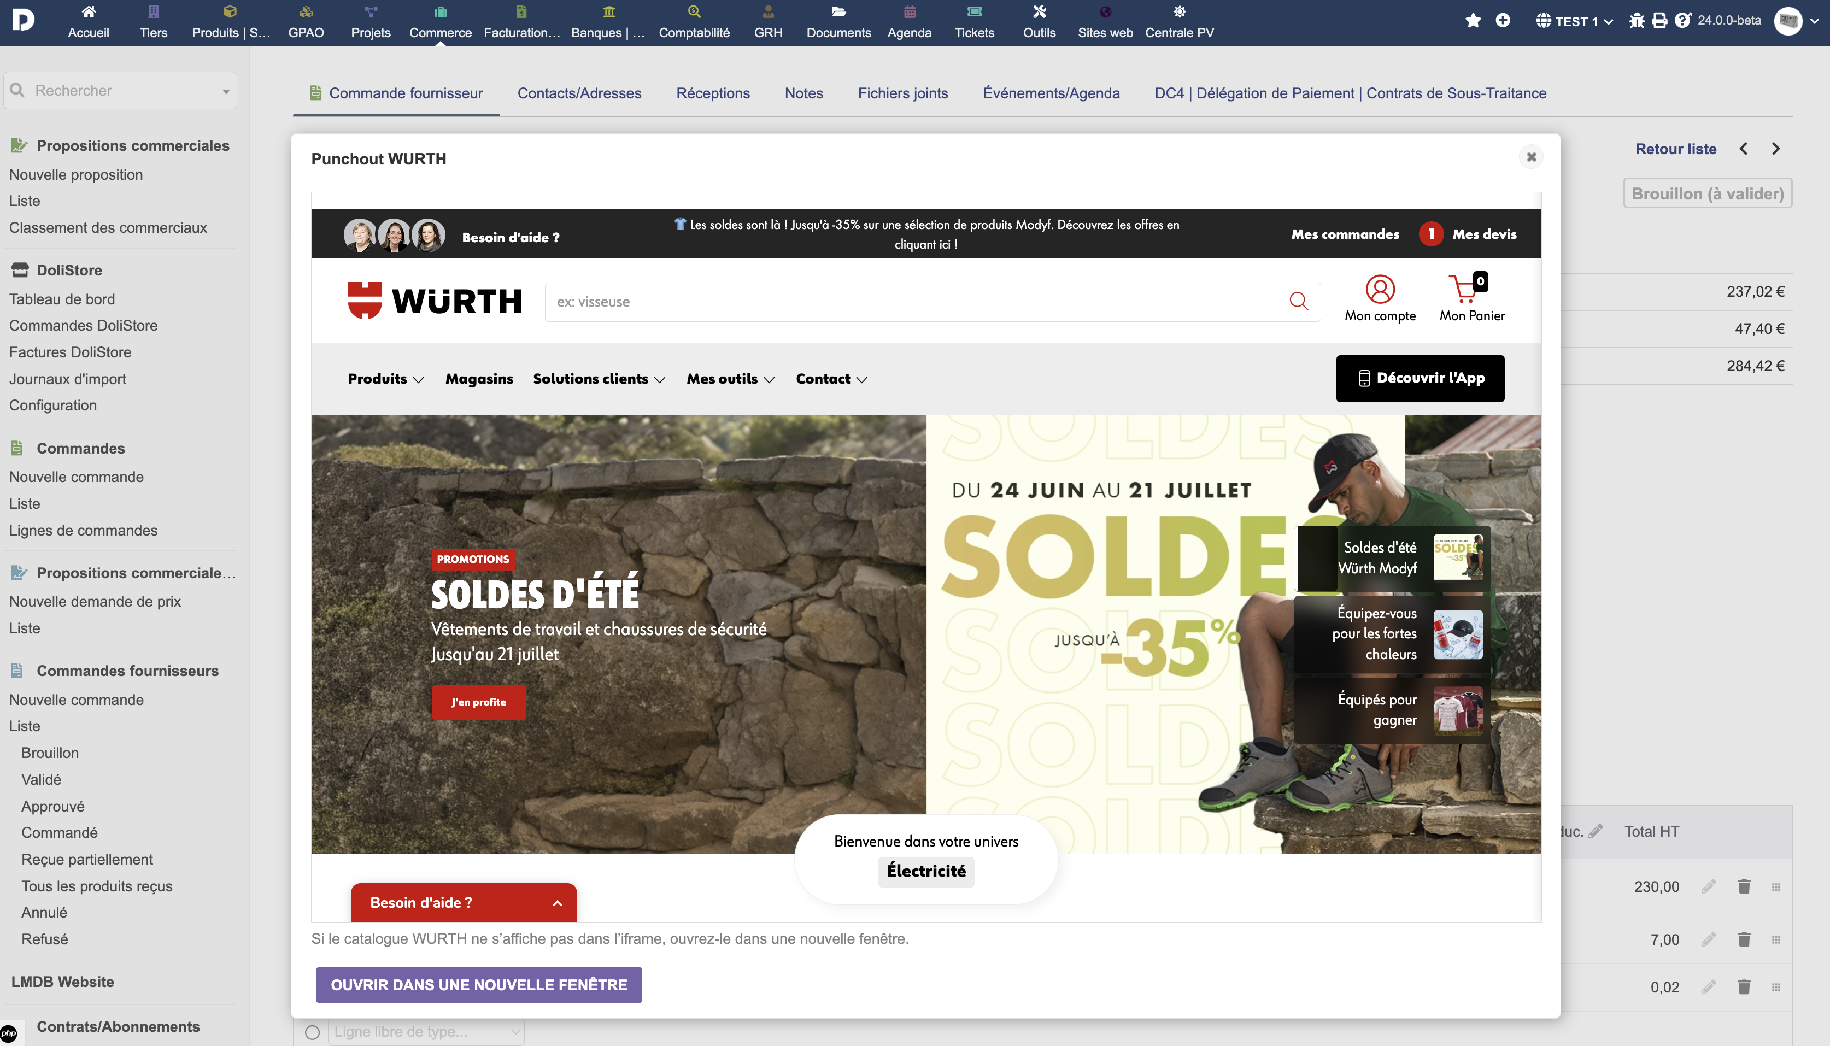
Task: Open the Facturation module
Action: (521, 22)
